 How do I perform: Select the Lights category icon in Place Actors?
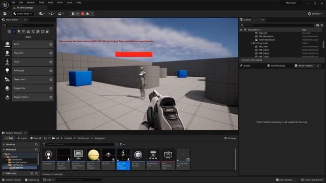pos(19,32)
